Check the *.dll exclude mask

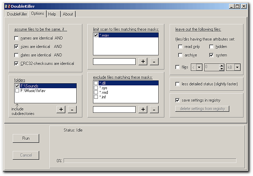tap(96, 83)
